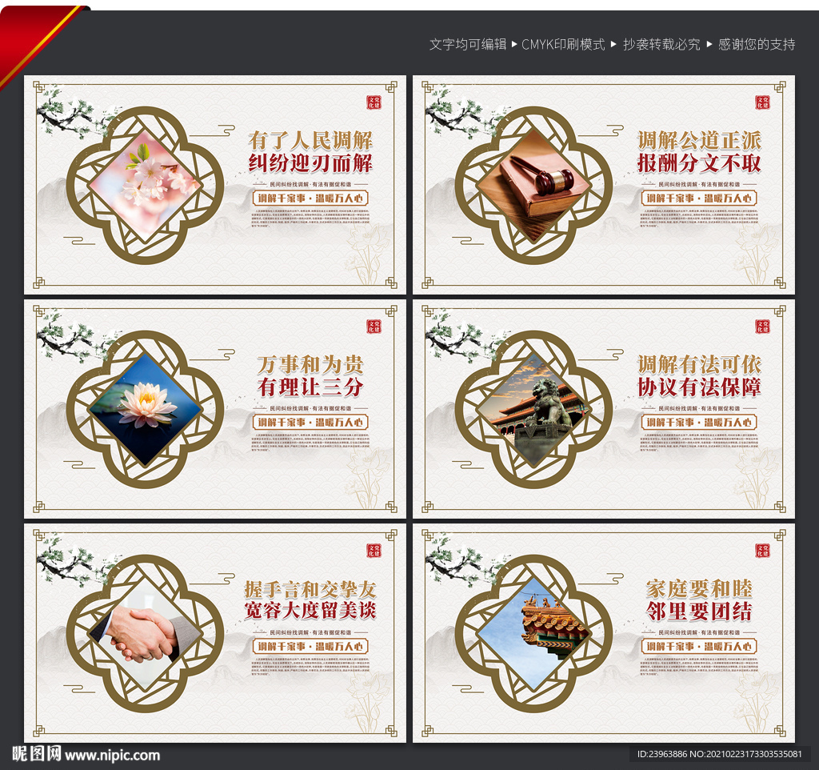Select the palace roof eaves image
819x770 pixels.
click(533, 633)
